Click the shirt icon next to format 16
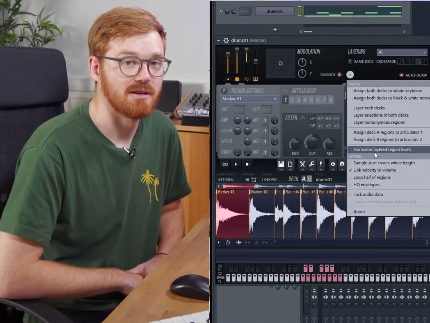 [x=254, y=180]
